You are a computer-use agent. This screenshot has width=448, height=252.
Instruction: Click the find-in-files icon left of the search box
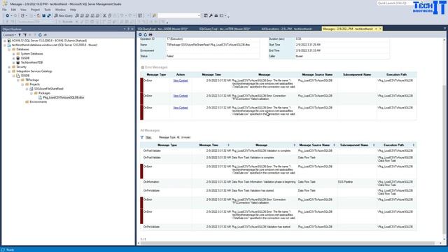tap(154, 15)
